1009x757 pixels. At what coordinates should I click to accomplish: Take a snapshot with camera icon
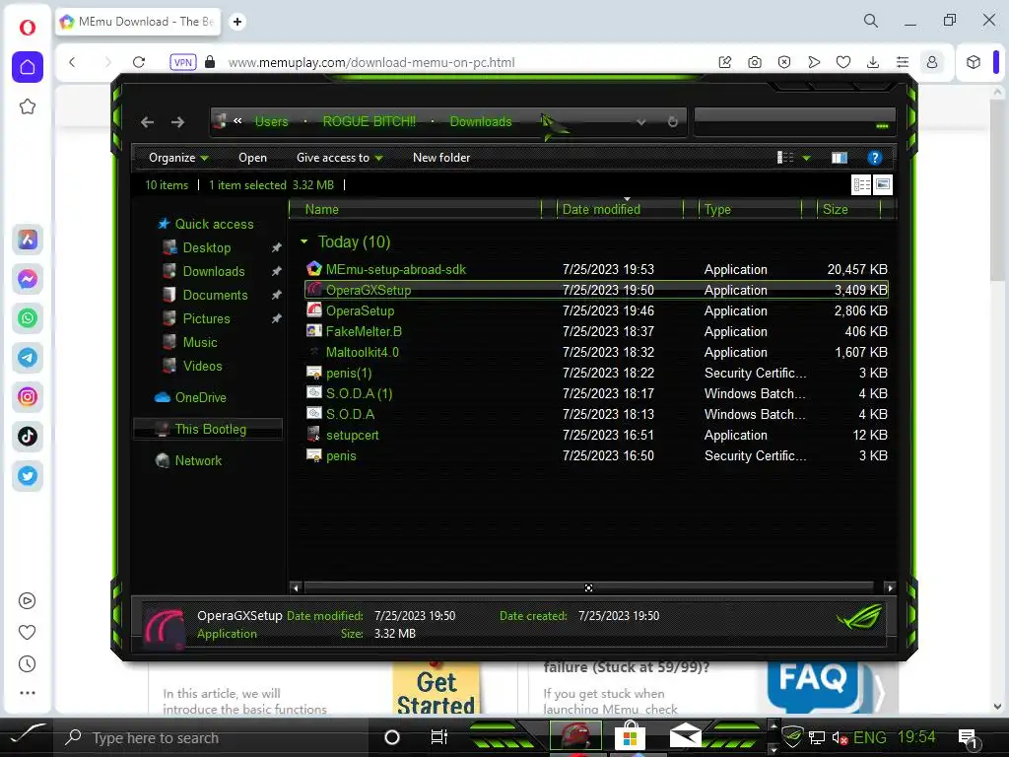click(754, 62)
